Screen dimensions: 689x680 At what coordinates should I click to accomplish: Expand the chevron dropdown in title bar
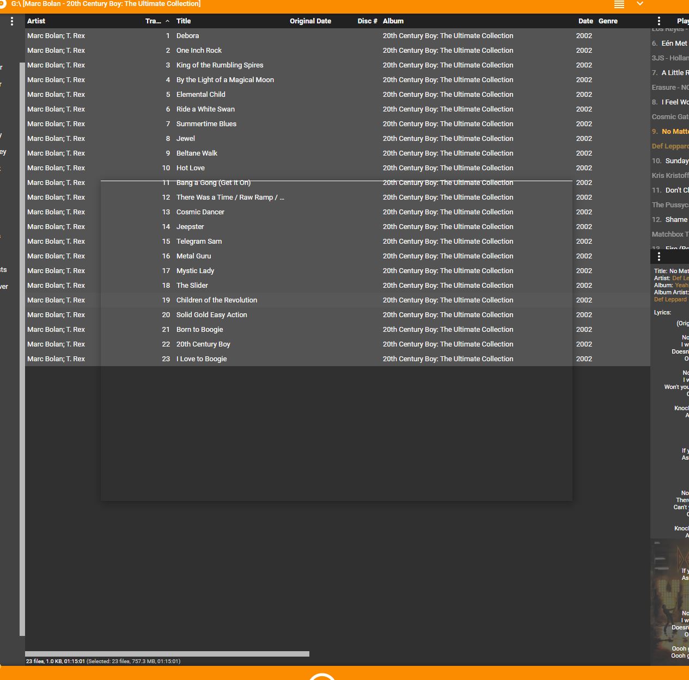coord(640,4)
